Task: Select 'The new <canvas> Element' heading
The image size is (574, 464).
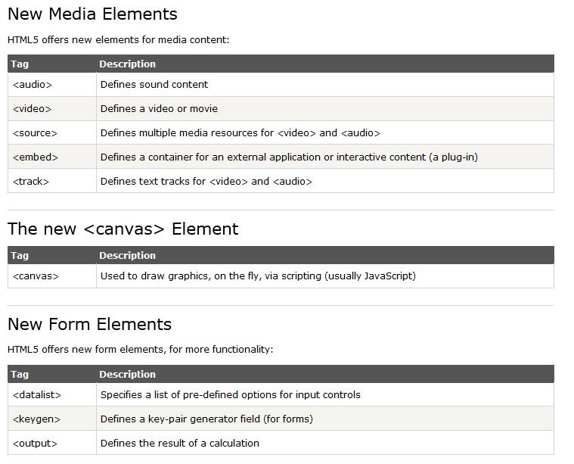Action: [123, 229]
